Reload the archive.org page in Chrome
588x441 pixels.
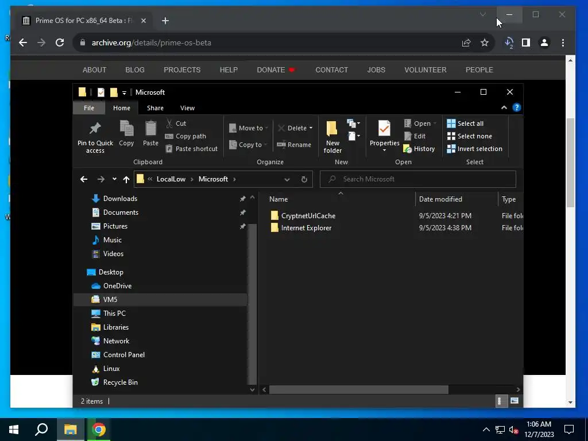(x=60, y=42)
